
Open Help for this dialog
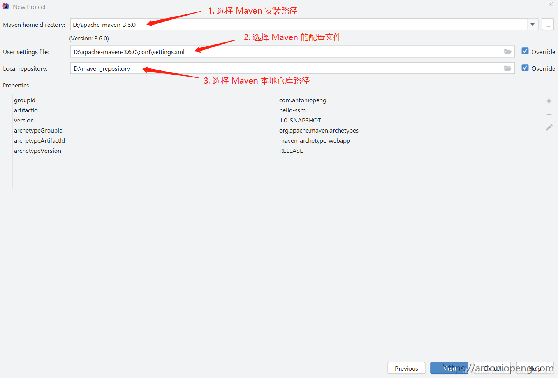[x=534, y=368]
